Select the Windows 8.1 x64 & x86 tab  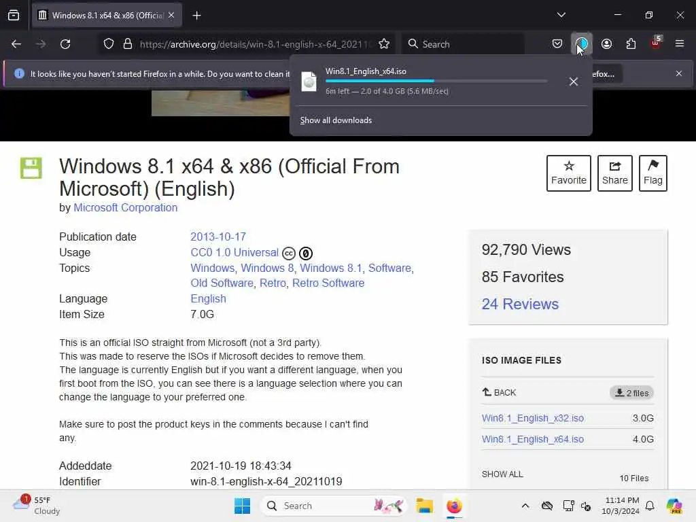point(107,16)
